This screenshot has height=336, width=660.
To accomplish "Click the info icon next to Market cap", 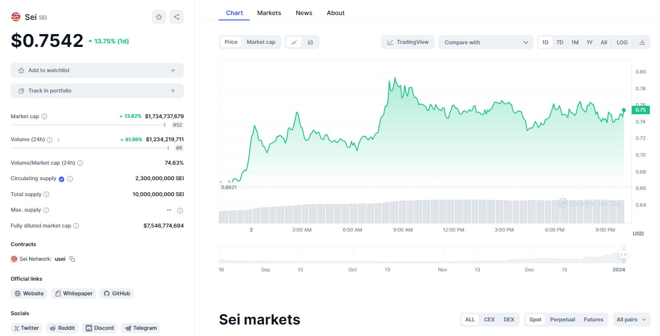I will coord(44,116).
